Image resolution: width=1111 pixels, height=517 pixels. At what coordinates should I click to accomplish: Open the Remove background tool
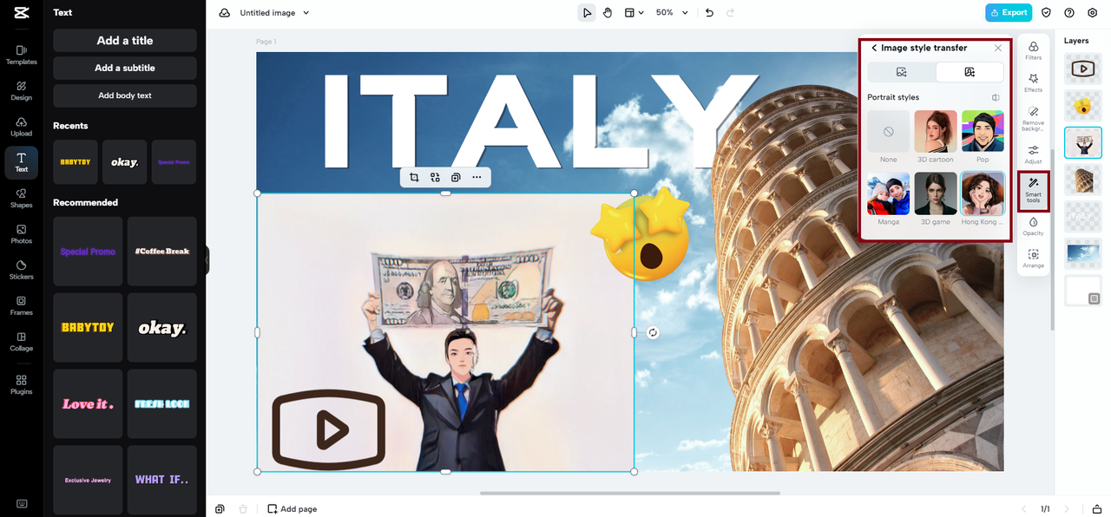pyautogui.click(x=1033, y=119)
